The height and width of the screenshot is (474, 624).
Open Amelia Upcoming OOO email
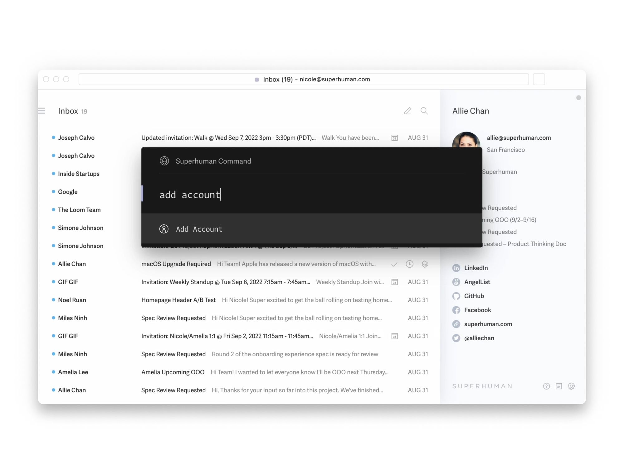pos(173,372)
